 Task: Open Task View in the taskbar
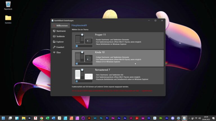10,118
